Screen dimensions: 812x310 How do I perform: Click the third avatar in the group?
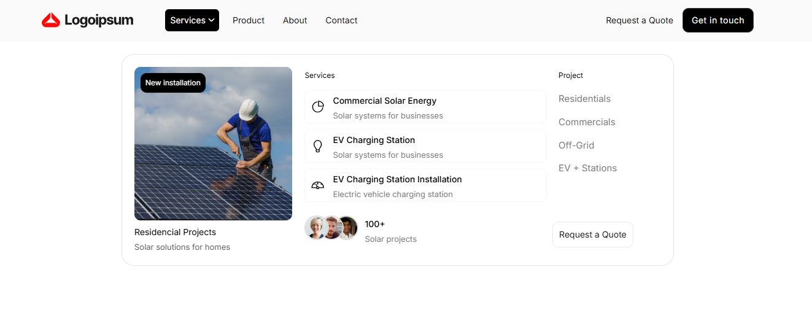[x=347, y=228]
